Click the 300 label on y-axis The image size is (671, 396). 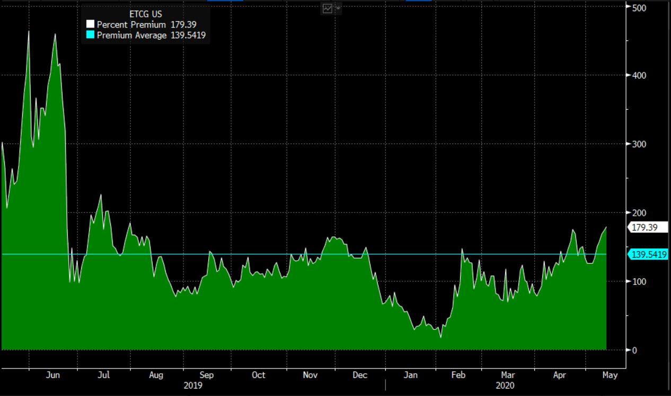tap(638, 144)
